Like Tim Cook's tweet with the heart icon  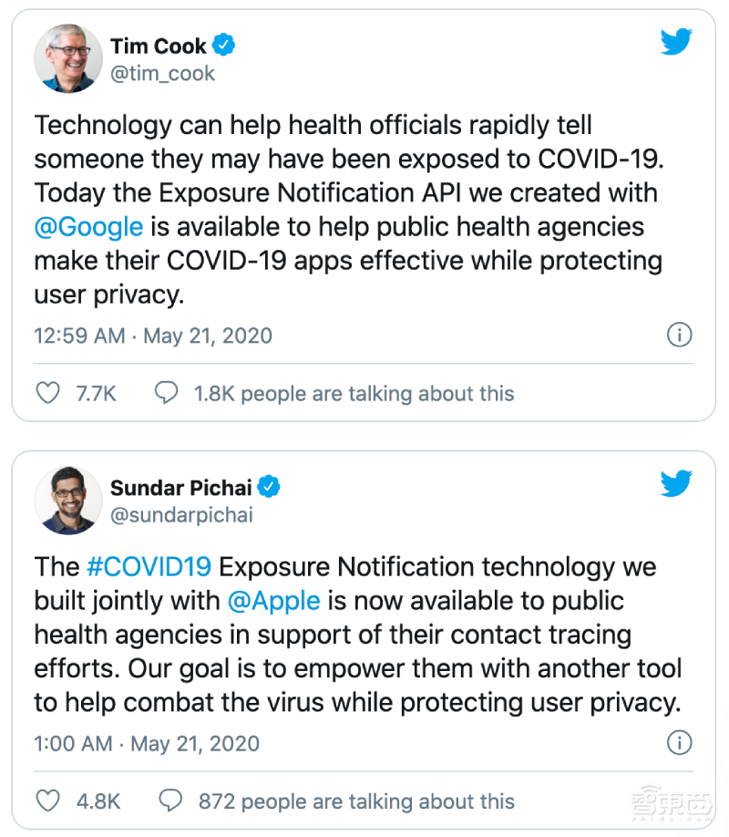coord(46,393)
